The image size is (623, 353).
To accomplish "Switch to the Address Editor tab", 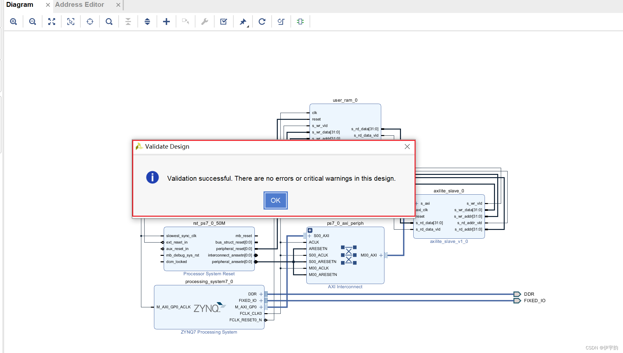I will click(79, 5).
